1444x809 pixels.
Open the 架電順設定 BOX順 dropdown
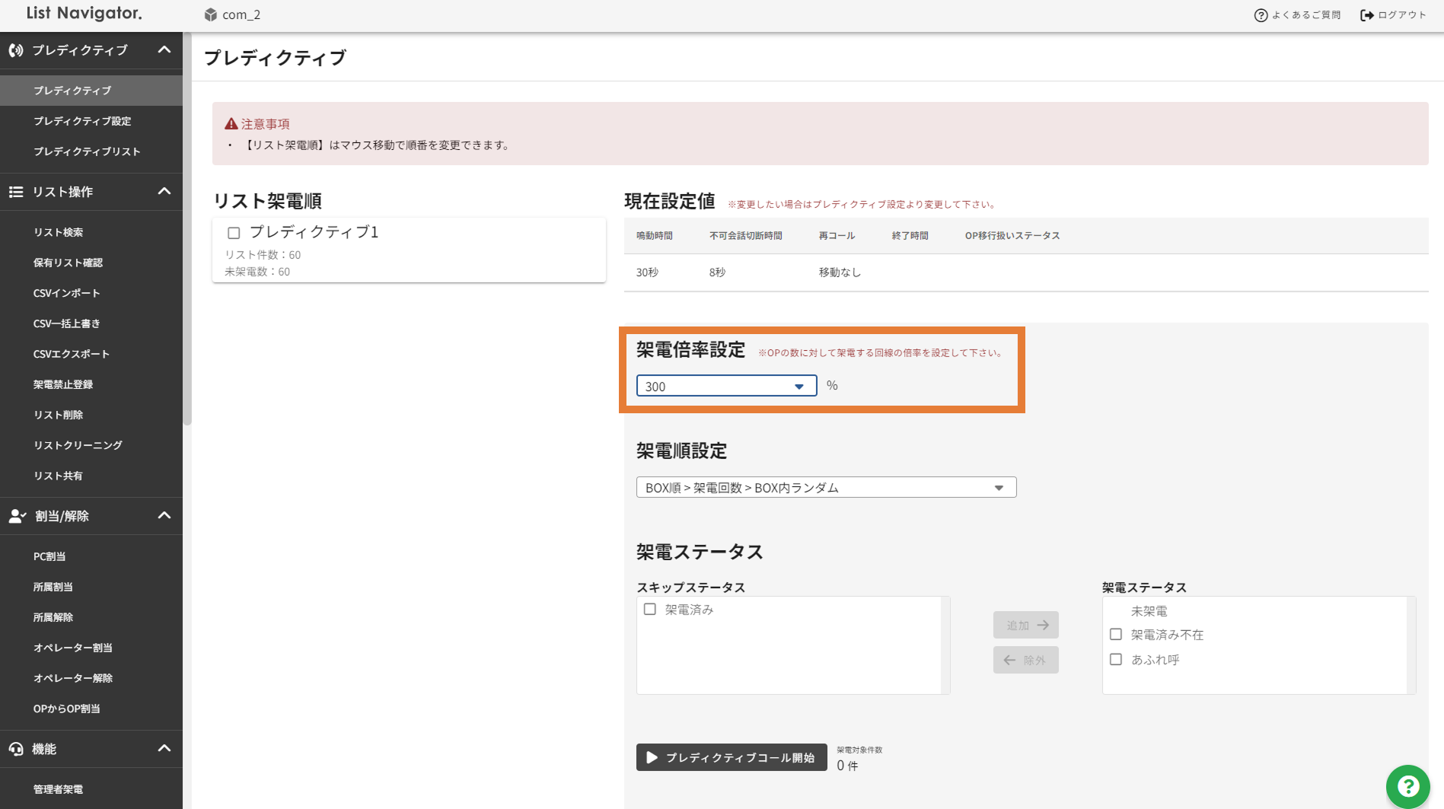click(x=826, y=487)
